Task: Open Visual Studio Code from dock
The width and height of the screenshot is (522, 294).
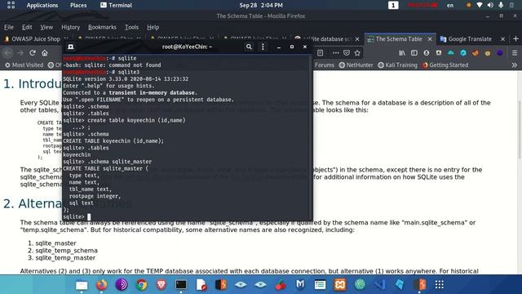Action: click(x=380, y=284)
